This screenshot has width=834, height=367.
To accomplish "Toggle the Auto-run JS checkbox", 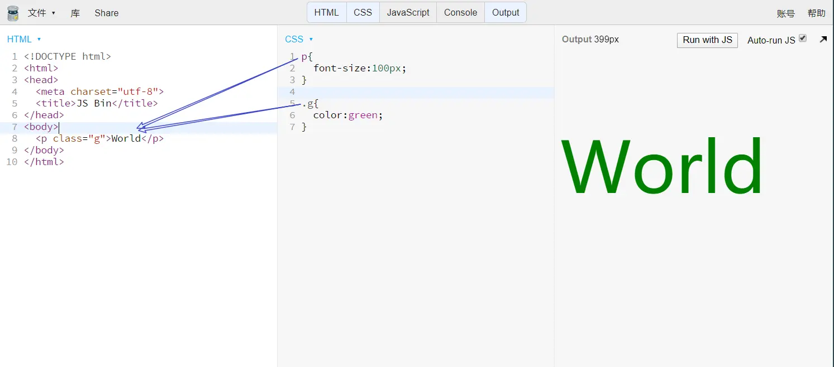I will pyautogui.click(x=803, y=38).
